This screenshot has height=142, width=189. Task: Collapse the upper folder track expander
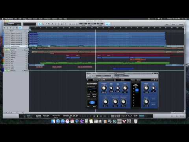click(23, 50)
